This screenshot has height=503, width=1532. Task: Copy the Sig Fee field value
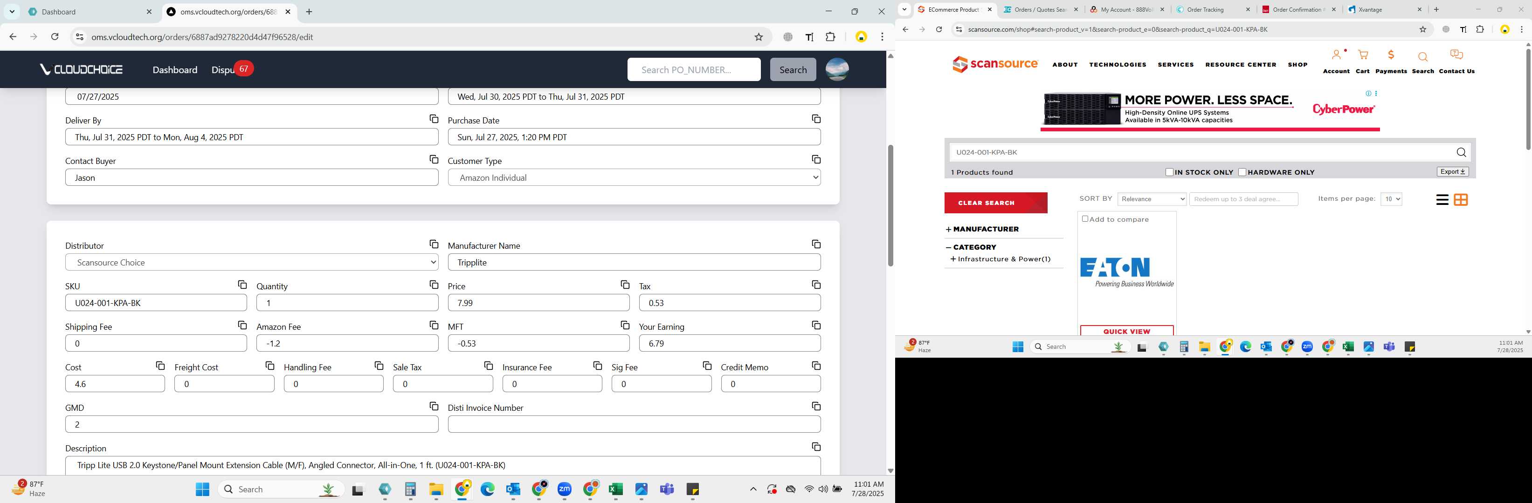[707, 365]
